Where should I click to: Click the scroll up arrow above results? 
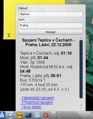[81, 38]
